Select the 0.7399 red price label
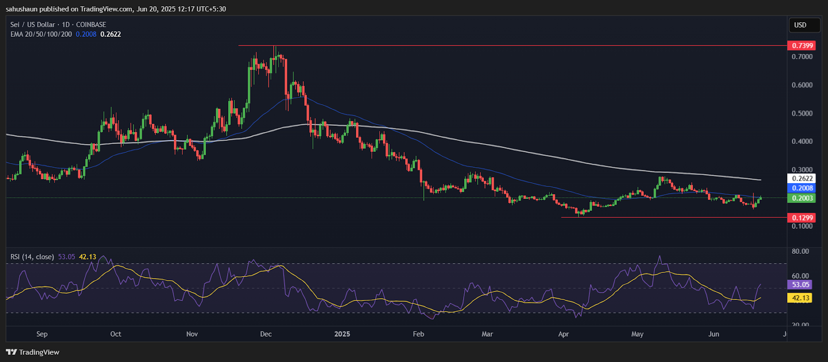 click(x=802, y=46)
